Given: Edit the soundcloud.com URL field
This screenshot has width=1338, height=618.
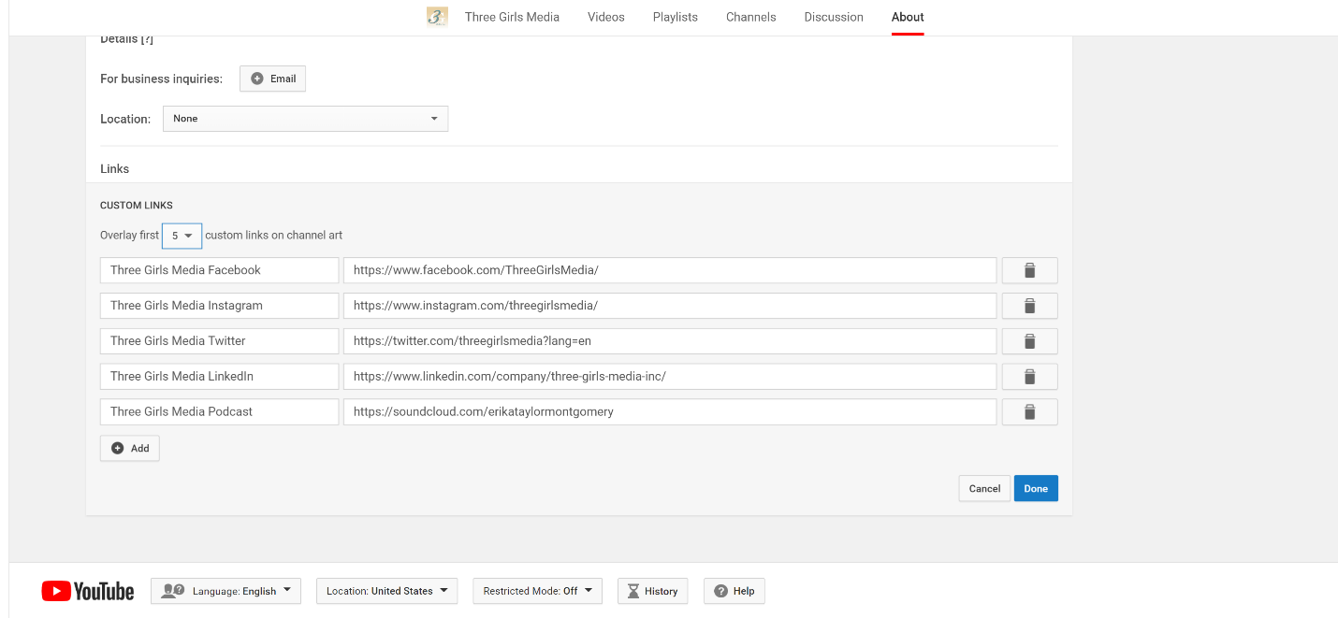Looking at the screenshot, I should pyautogui.click(x=670, y=412).
